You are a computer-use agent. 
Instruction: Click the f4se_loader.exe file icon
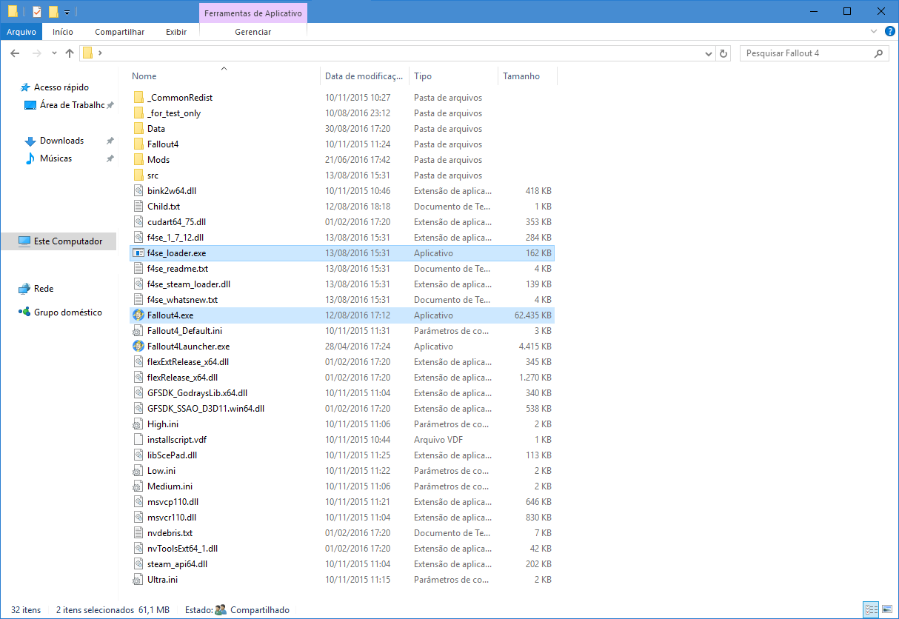[x=138, y=253]
